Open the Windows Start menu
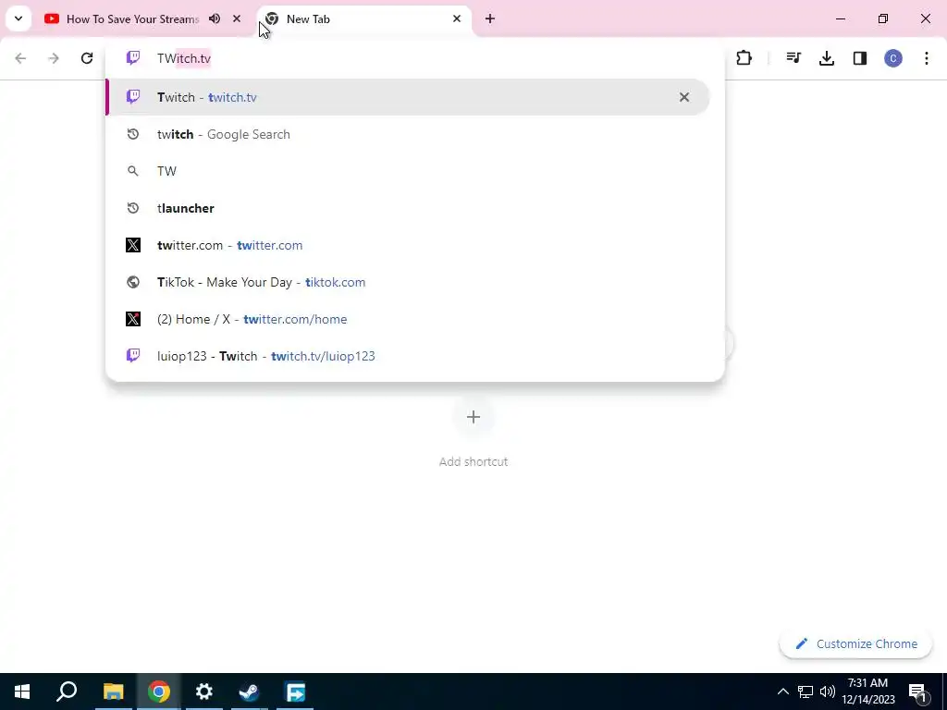 22,692
